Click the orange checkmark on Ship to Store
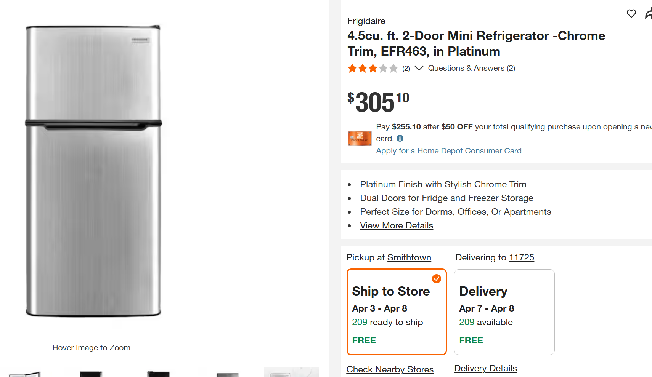The height and width of the screenshot is (377, 652). pos(436,279)
